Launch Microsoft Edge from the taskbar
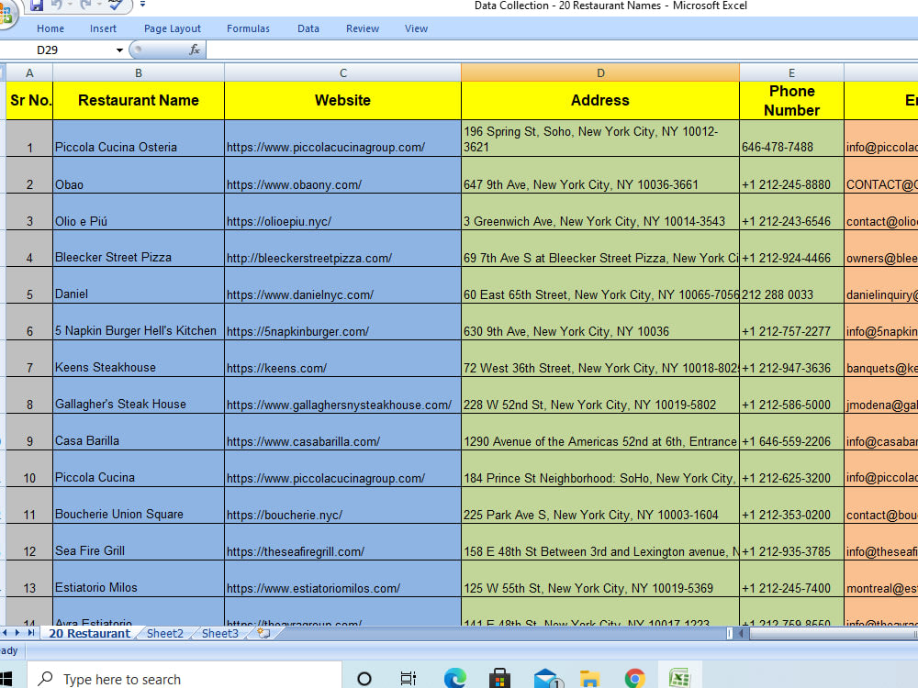The height and width of the screenshot is (688, 918). 455,679
